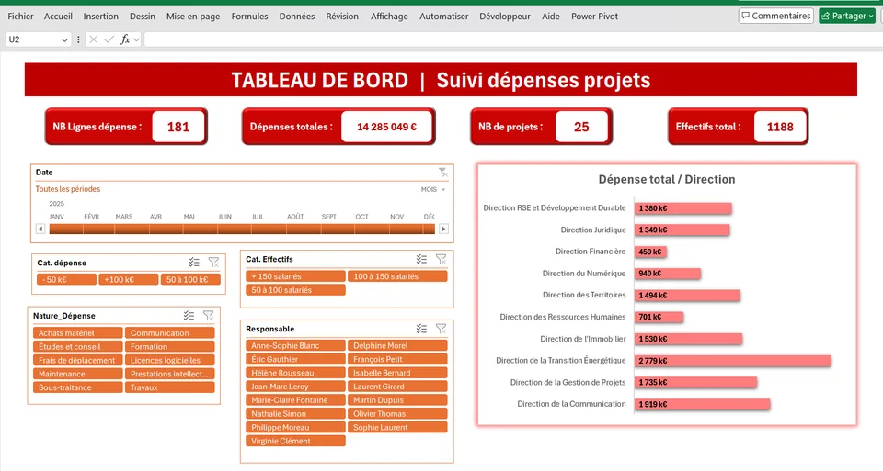Click the NB de projets value 25
Viewport: 883px width, 471px height.
(x=581, y=127)
